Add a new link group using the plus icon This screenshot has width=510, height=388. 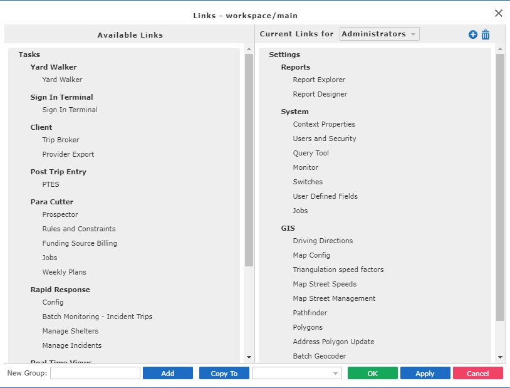pyautogui.click(x=472, y=34)
